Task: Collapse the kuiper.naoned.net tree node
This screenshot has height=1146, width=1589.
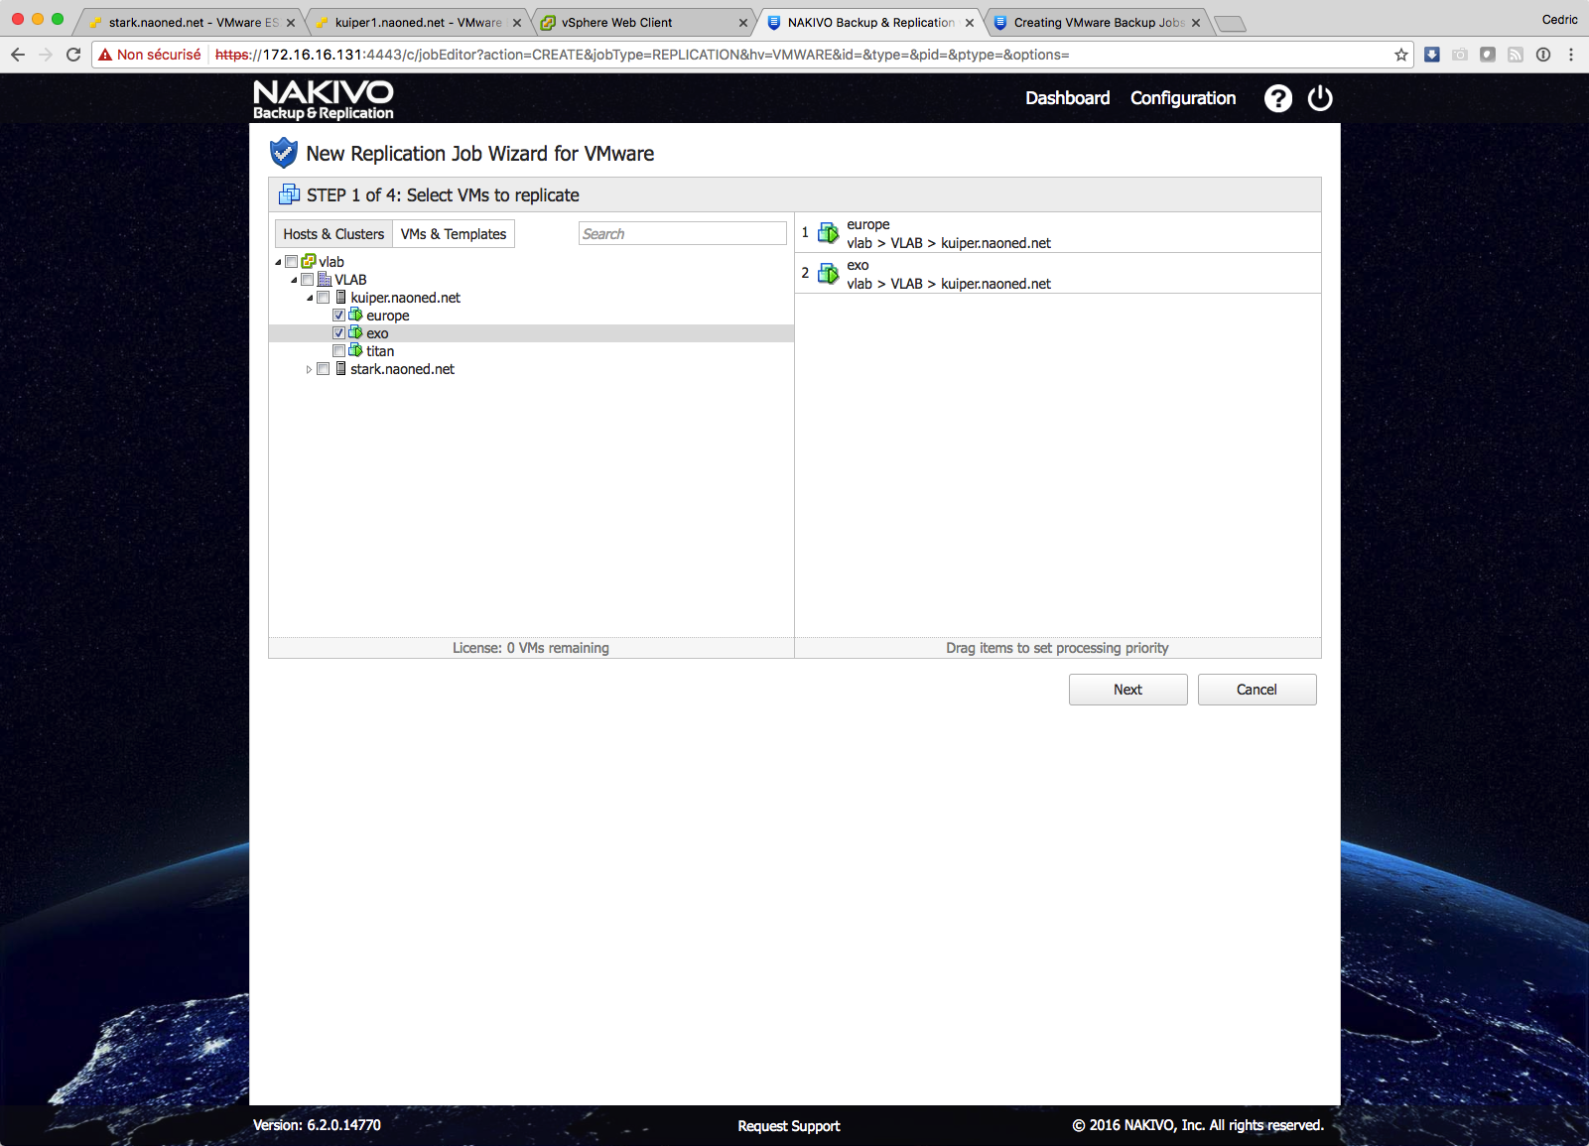Action: (x=310, y=298)
